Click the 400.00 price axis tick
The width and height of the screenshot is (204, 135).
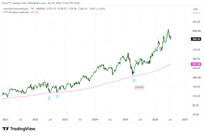coord(196,31)
